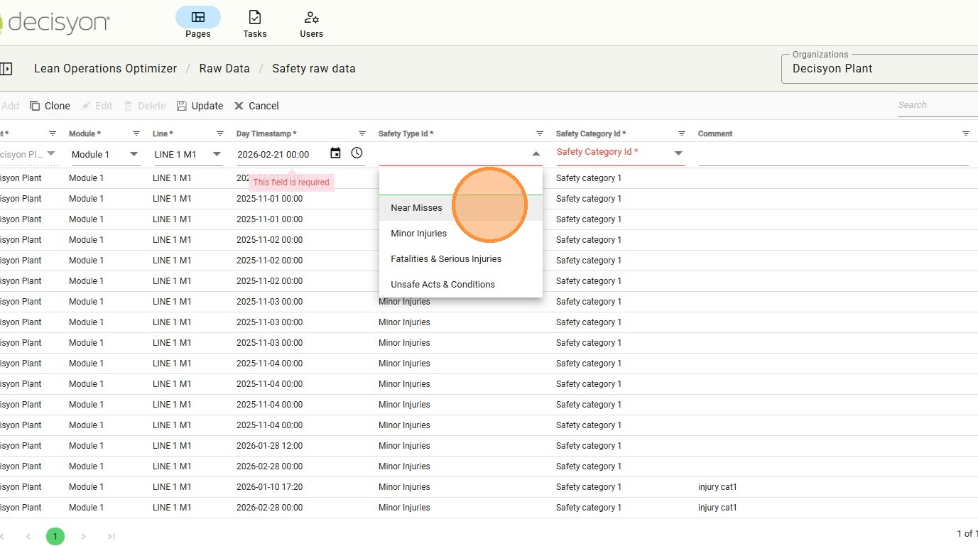Open filter for Line column
Screen dimensions: 978x546
pyautogui.click(x=219, y=133)
